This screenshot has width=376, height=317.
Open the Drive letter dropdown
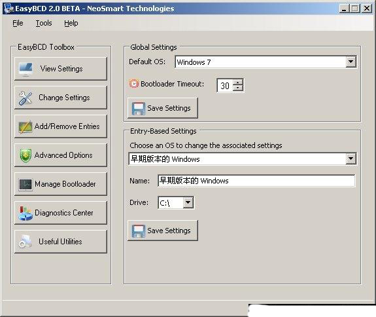[188, 202]
